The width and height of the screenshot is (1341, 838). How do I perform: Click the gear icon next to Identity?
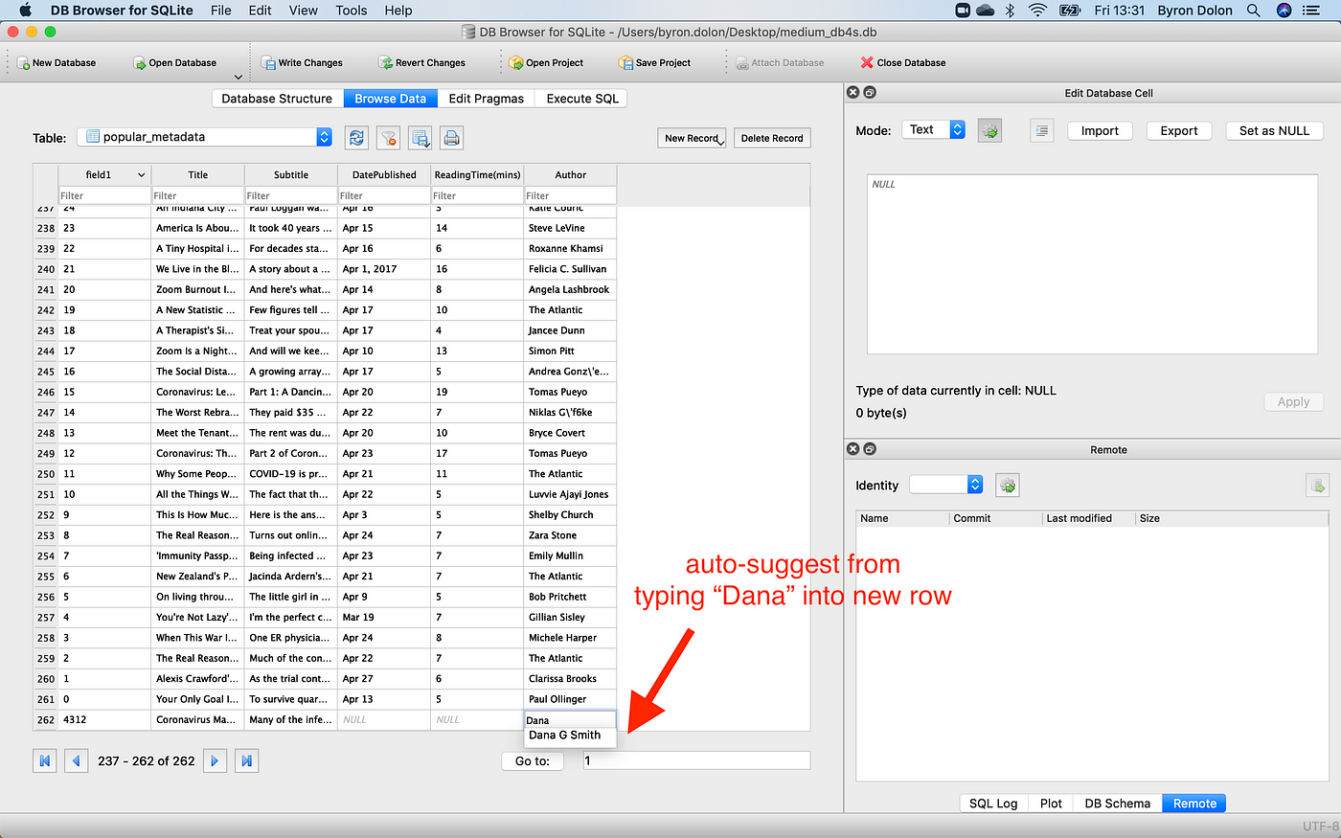pyautogui.click(x=1007, y=486)
